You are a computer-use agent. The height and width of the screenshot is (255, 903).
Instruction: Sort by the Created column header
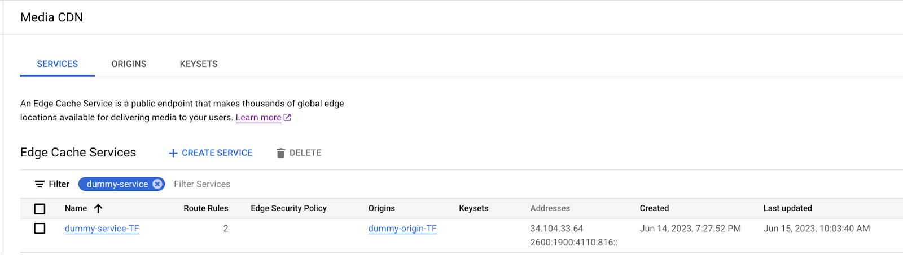(x=654, y=208)
